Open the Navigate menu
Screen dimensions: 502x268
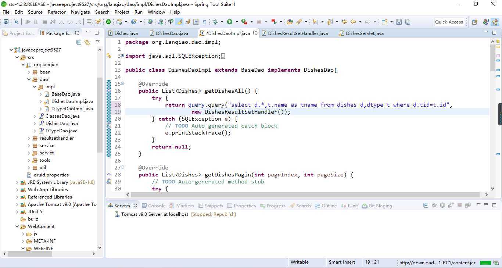(x=80, y=12)
